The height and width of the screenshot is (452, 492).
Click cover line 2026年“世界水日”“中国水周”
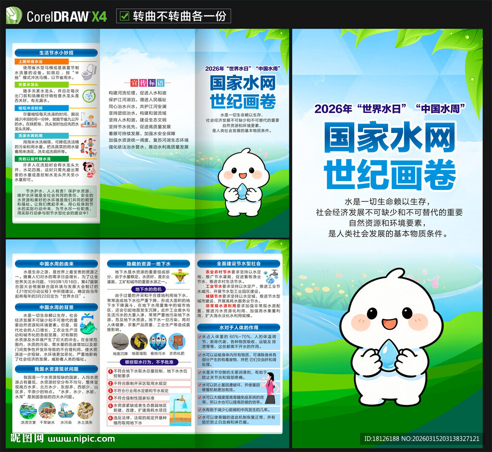[x=389, y=109]
